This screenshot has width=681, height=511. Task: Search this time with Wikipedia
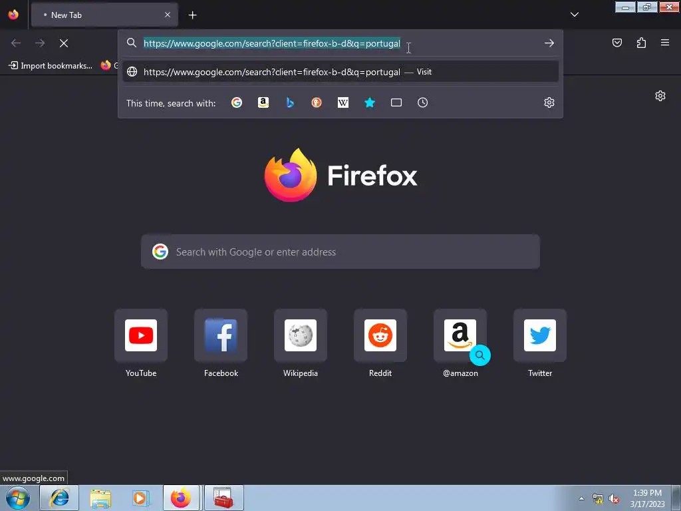click(x=343, y=102)
